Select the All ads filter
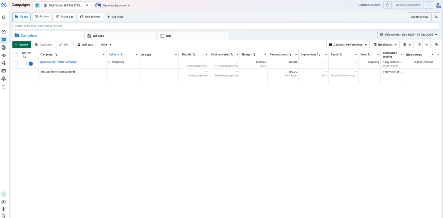Image resolution: width=443 pixels, height=218 pixels. (21, 17)
